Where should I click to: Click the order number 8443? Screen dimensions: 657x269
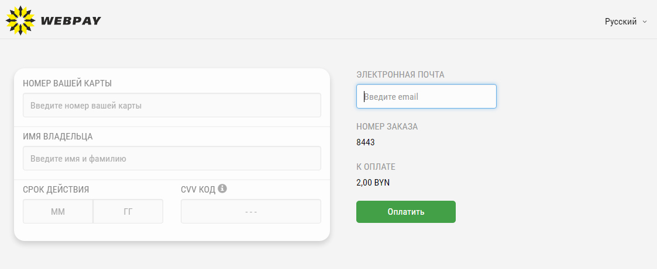366,142
